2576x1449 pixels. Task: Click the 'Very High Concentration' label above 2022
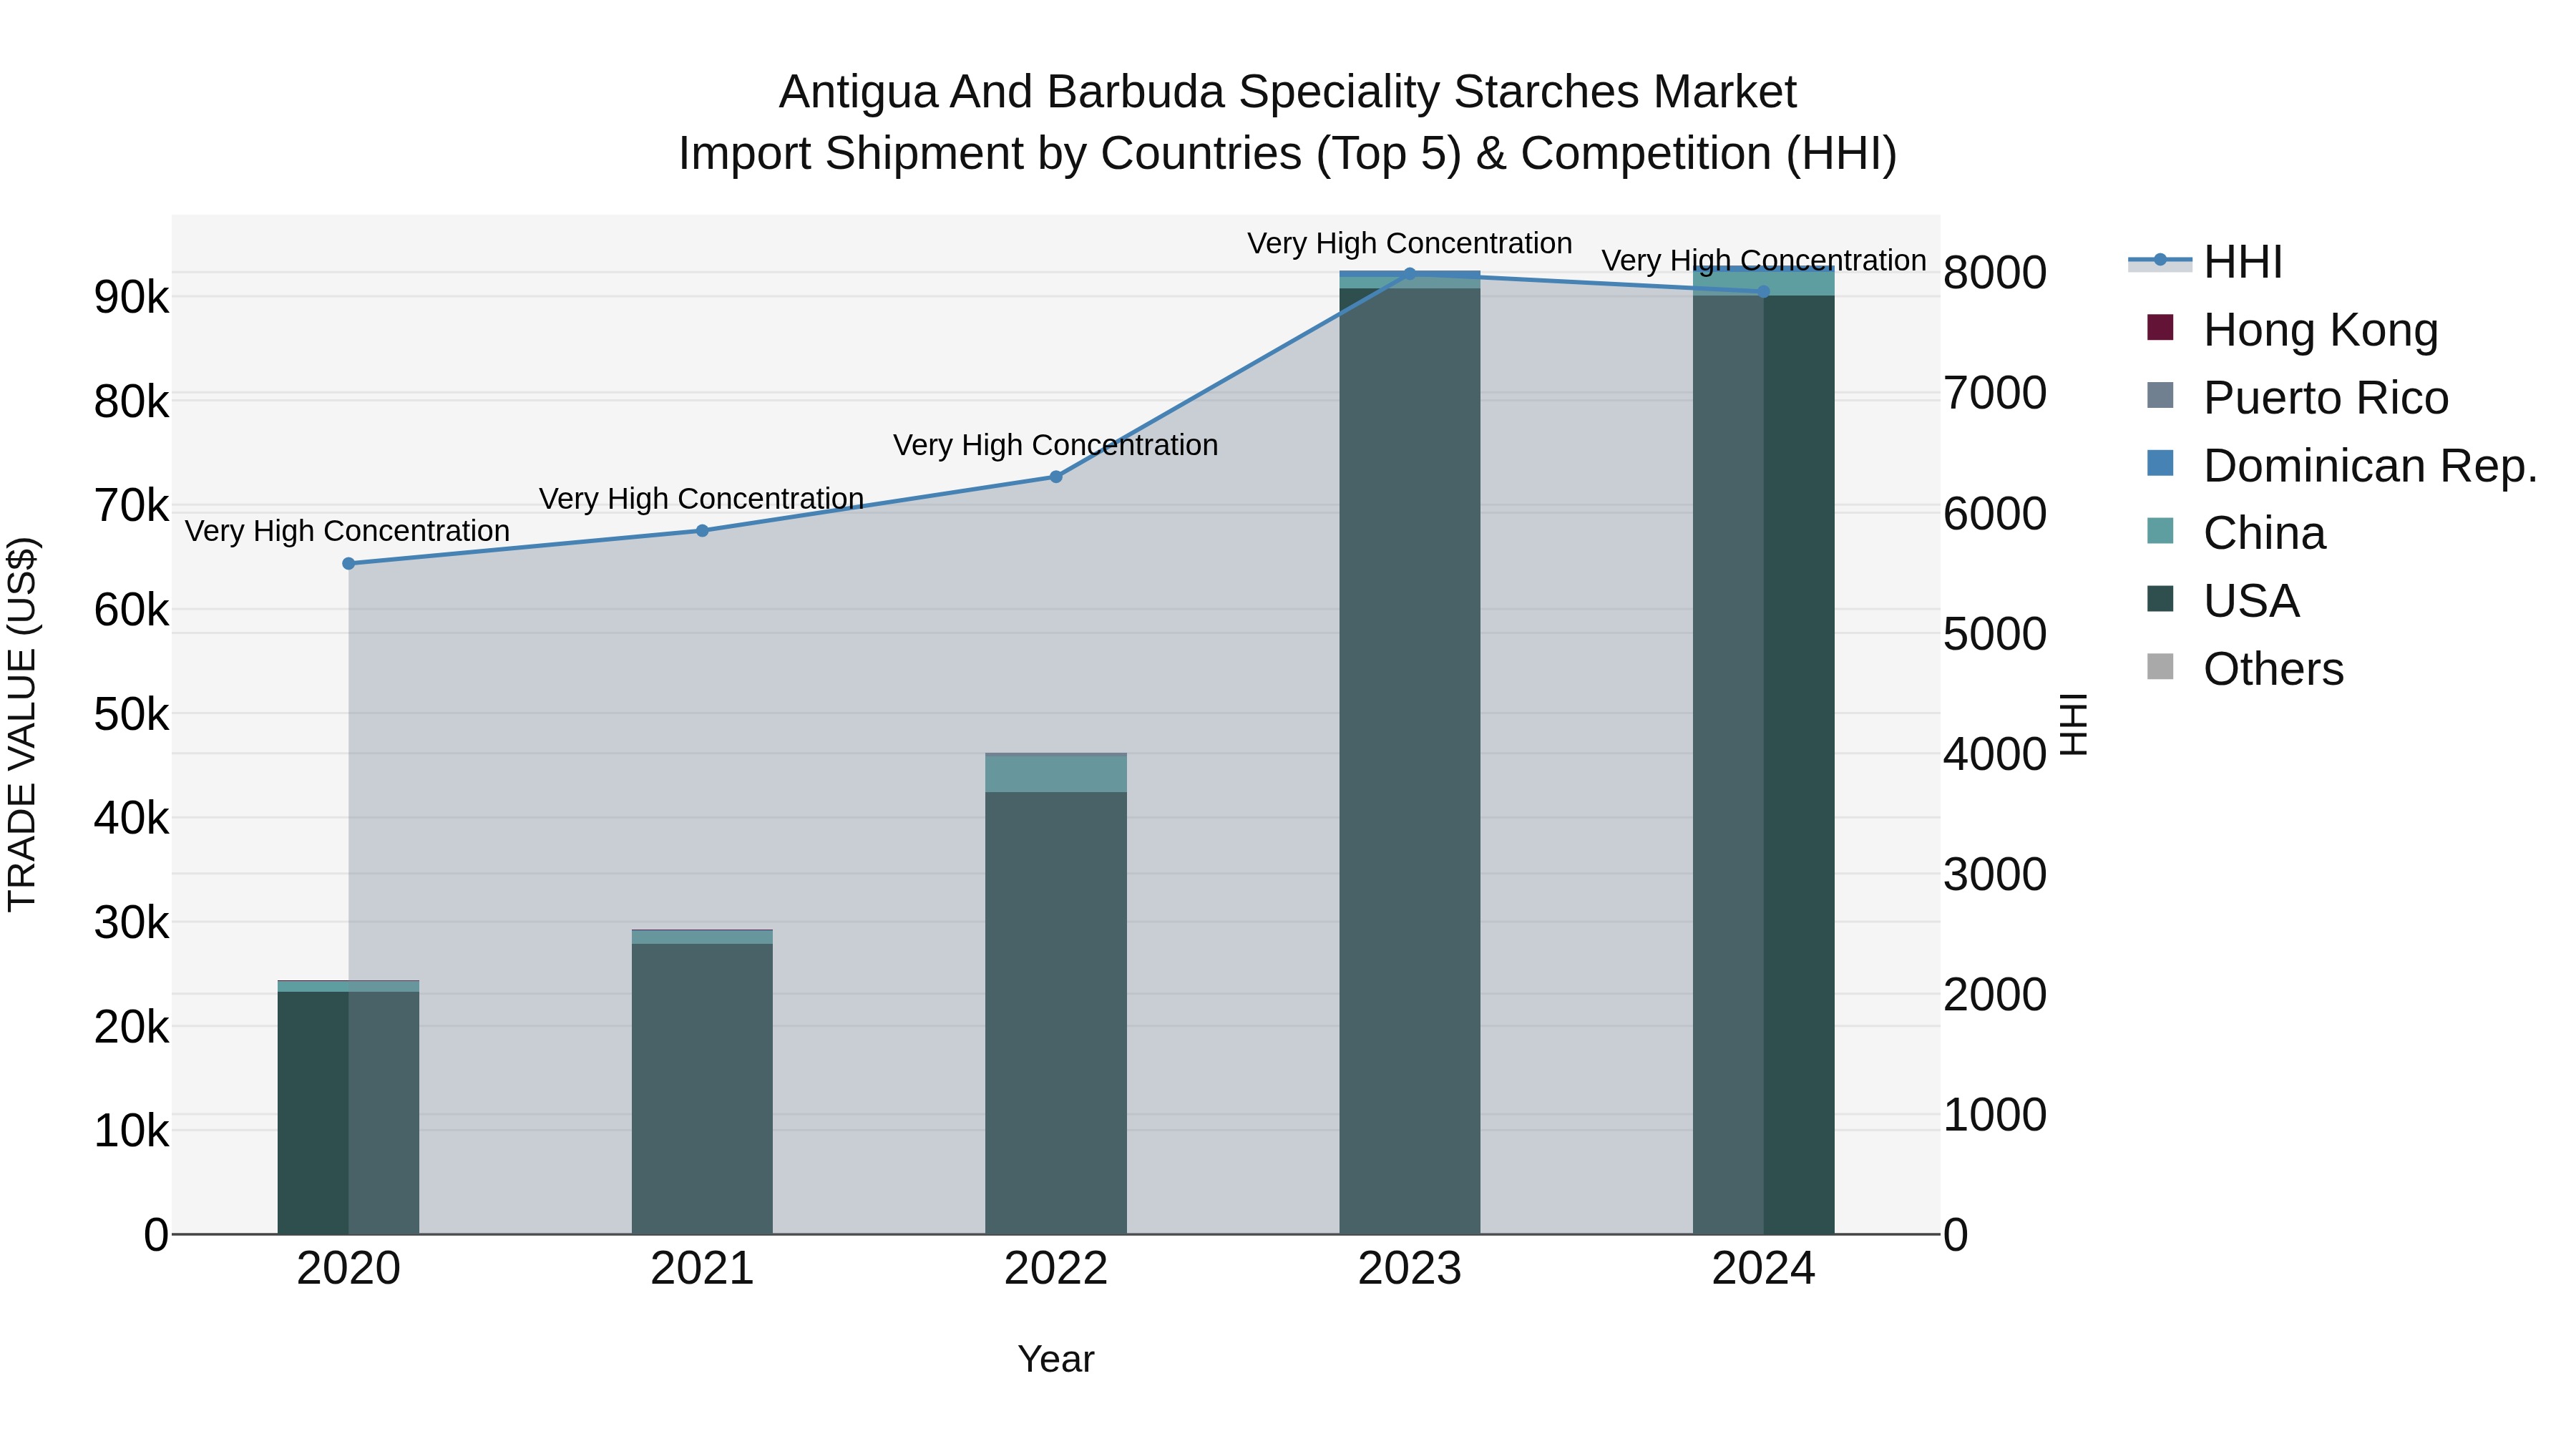pyautogui.click(x=1056, y=445)
